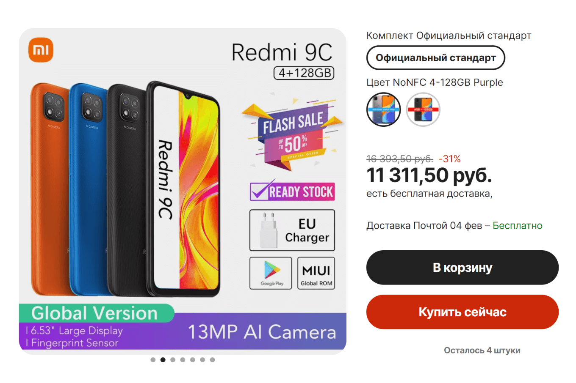The height and width of the screenshot is (383, 576).
Task: Select the Официальный стандарт option
Action: click(435, 58)
